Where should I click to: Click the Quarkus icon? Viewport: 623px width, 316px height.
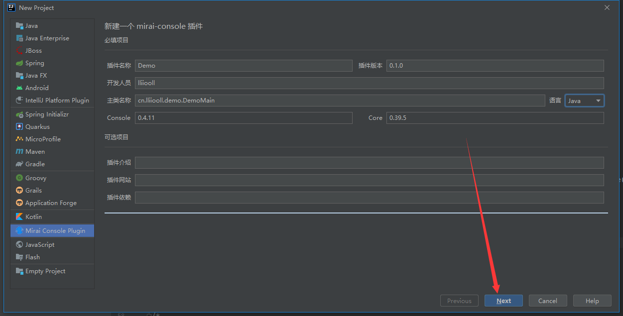click(x=19, y=127)
